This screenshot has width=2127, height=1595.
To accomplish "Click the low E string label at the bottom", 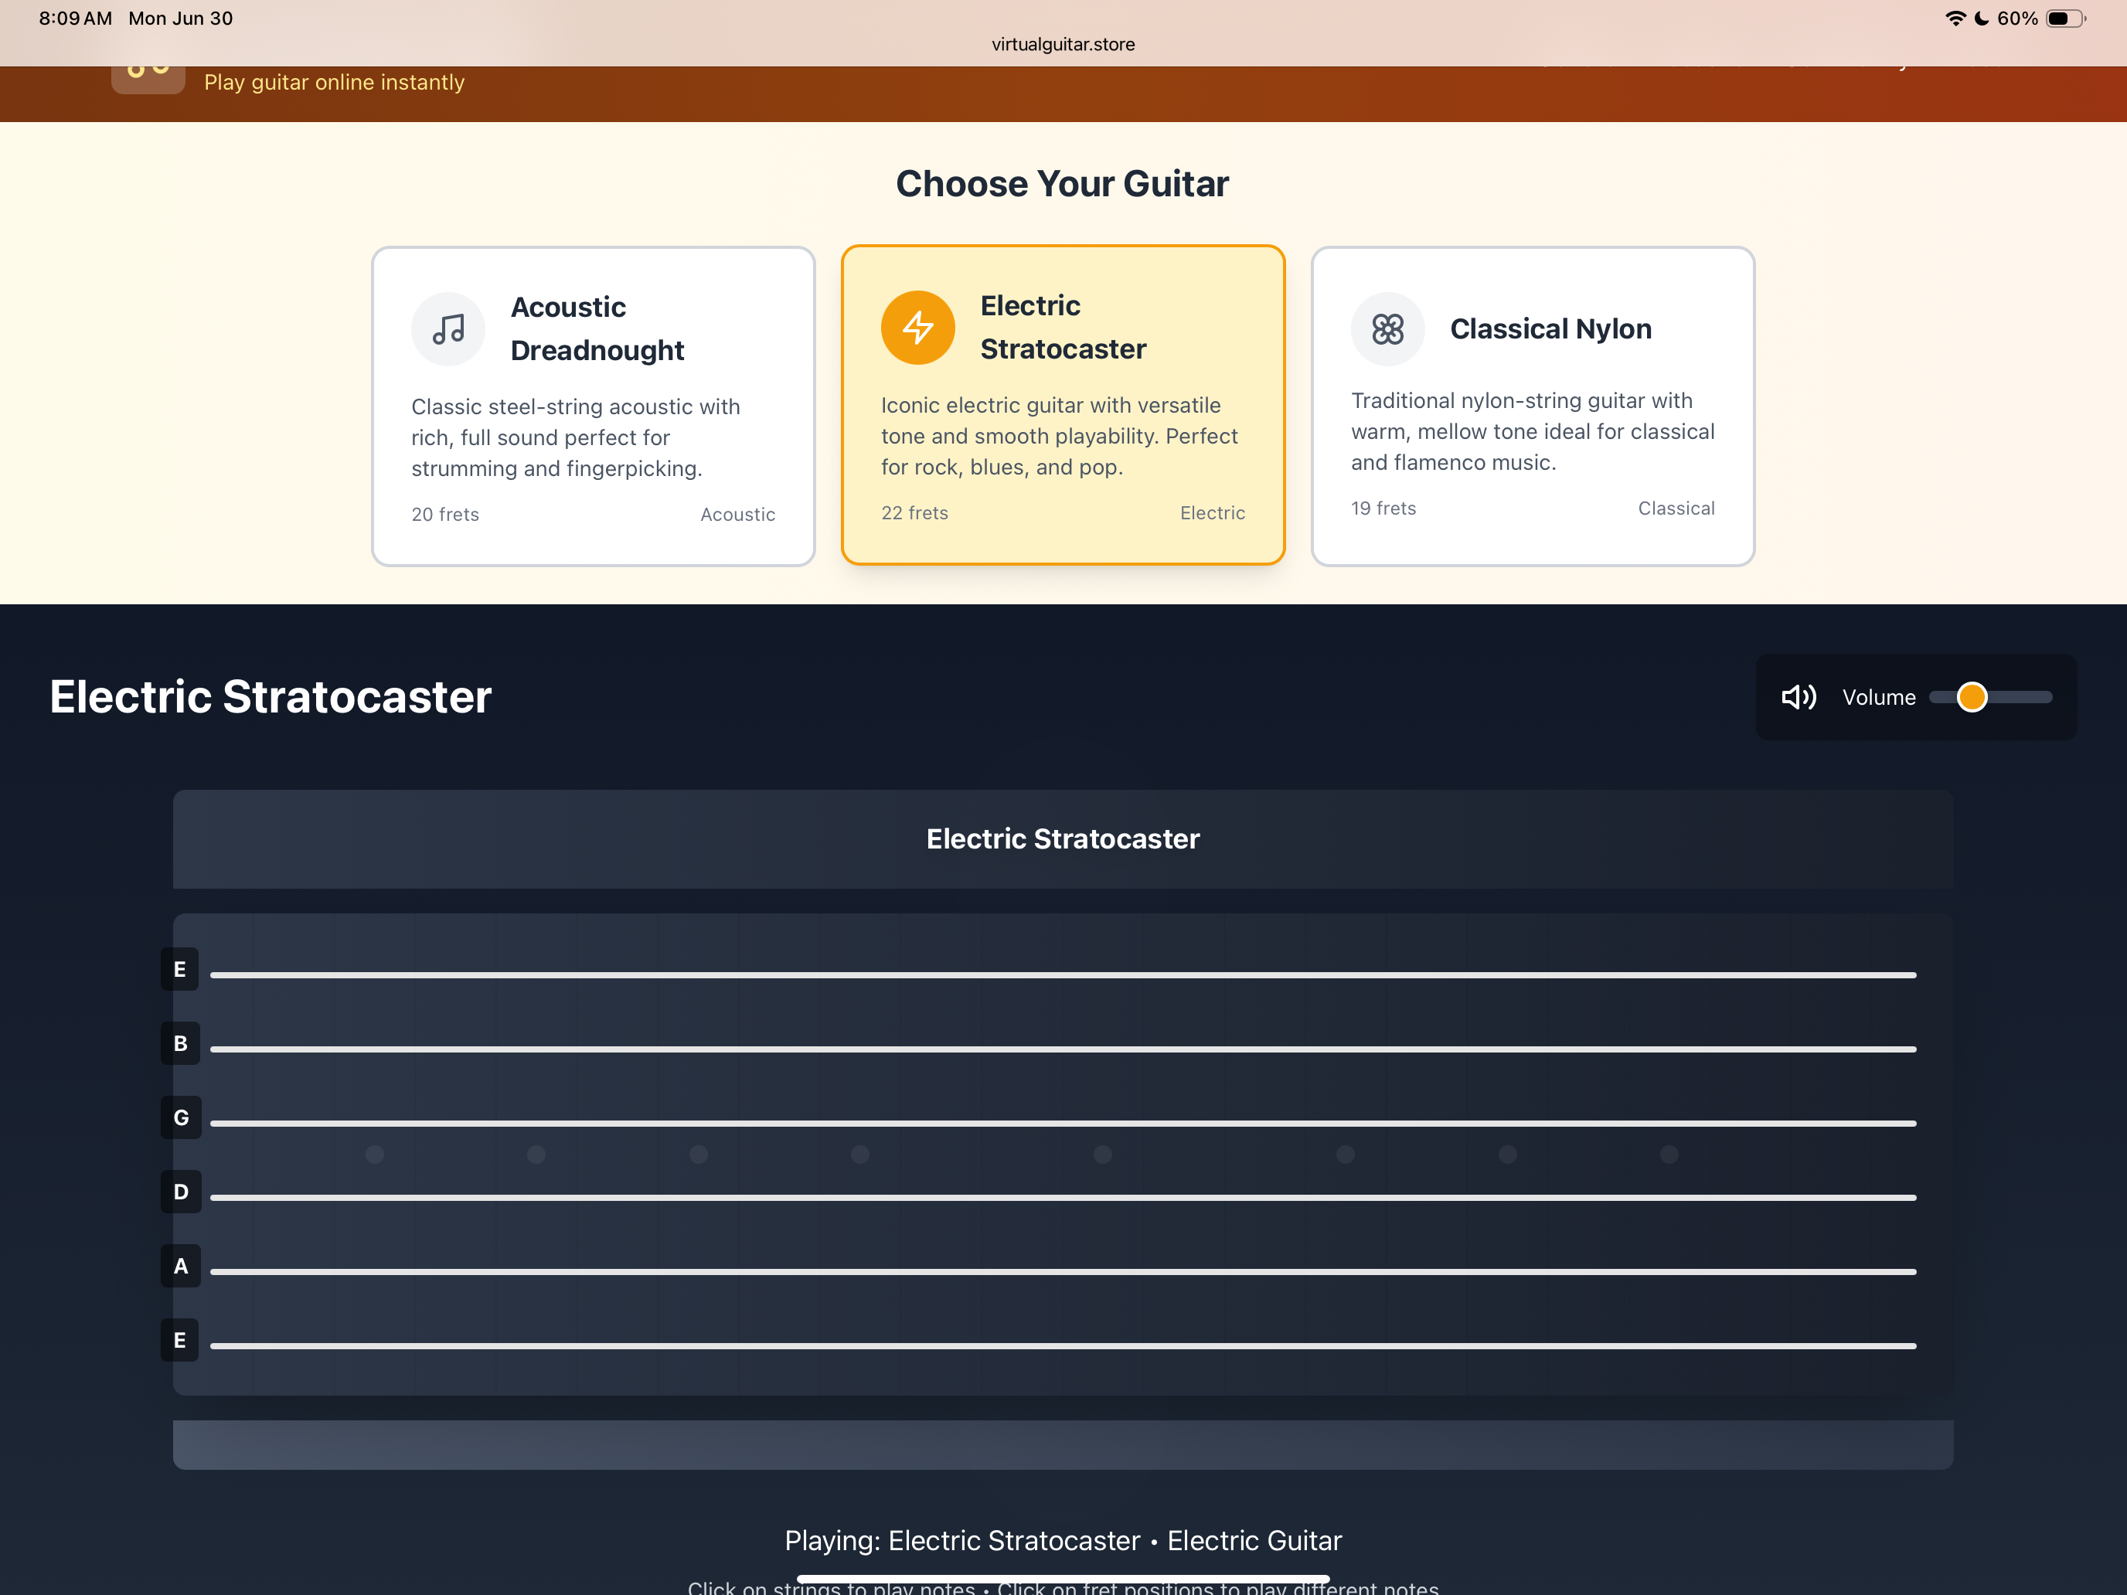I will point(180,1340).
